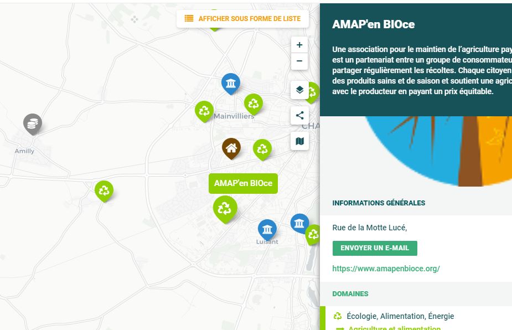Click the Envoyer un e-mail button

coord(375,248)
